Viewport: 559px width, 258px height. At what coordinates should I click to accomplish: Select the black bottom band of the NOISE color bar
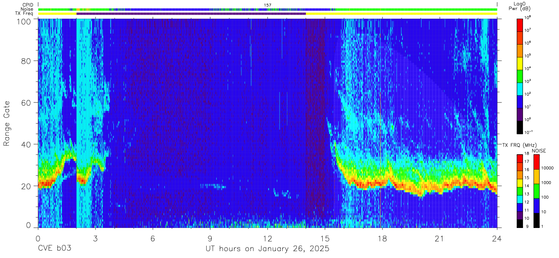536,220
